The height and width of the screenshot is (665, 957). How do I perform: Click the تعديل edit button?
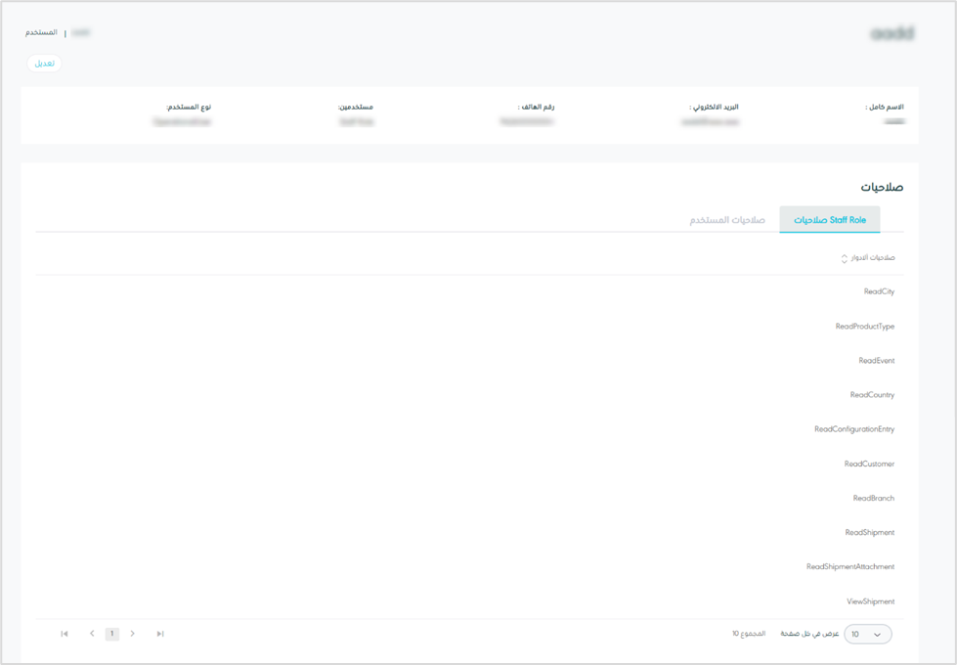44,64
